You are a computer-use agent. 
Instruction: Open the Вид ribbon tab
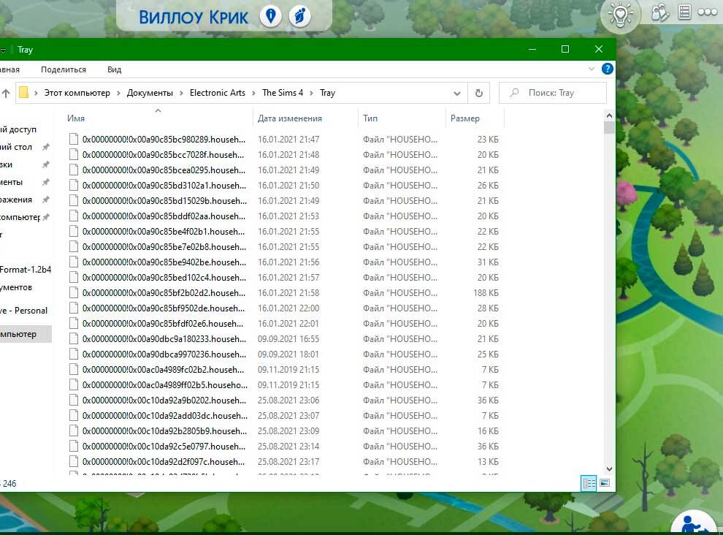pyautogui.click(x=115, y=69)
